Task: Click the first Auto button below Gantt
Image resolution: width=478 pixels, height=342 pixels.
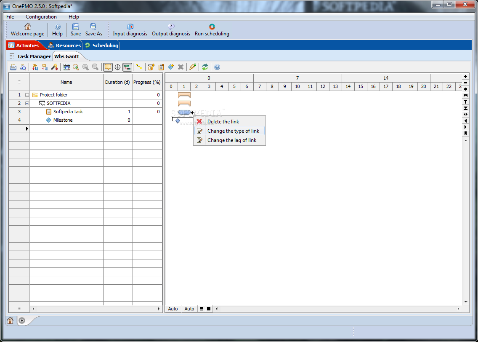Action: click(173, 309)
